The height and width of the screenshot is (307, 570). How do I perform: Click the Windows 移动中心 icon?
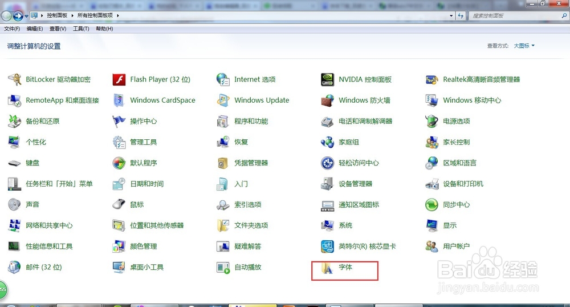click(x=431, y=100)
